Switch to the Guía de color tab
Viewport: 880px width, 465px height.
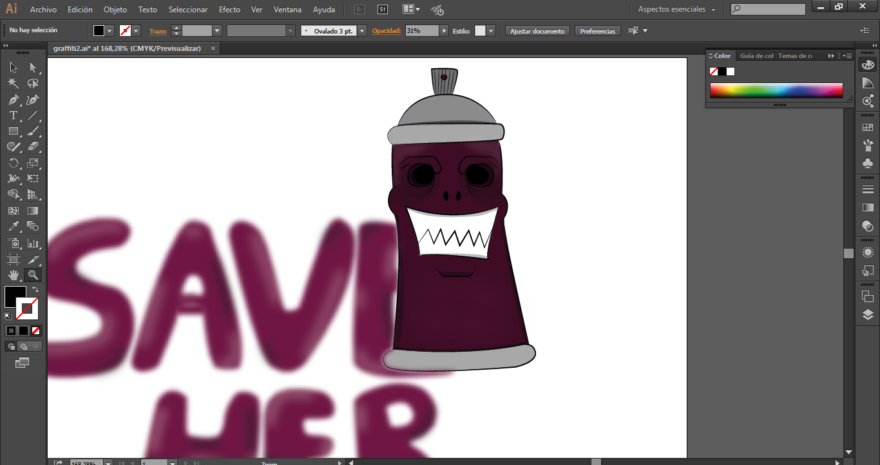click(756, 56)
